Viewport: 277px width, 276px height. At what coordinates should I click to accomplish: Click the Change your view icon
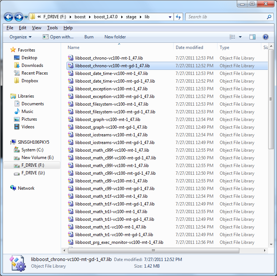click(x=232, y=37)
